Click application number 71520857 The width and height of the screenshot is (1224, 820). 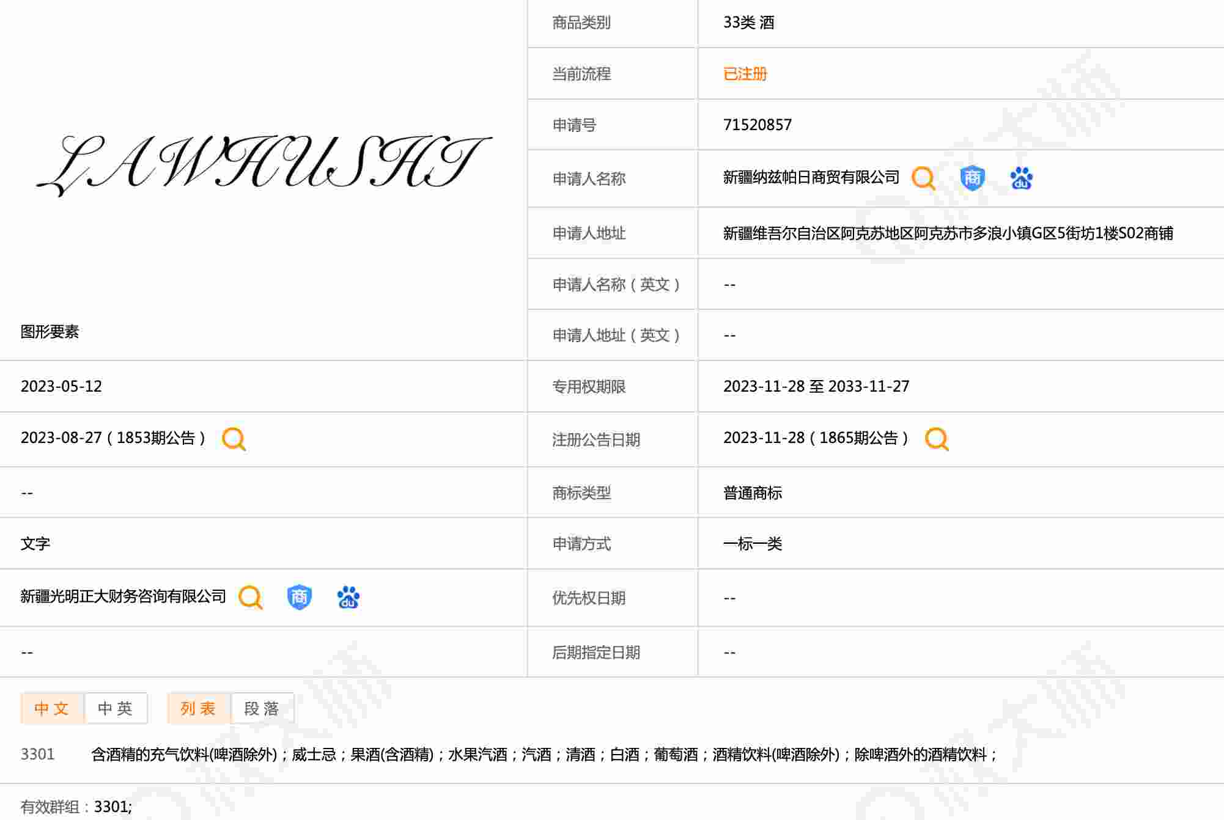click(x=757, y=125)
